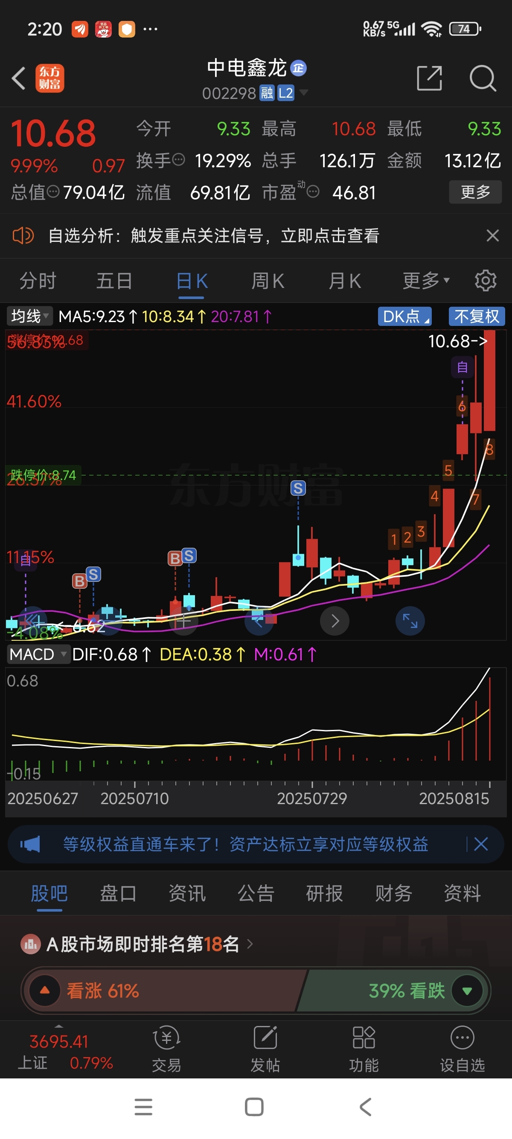Image resolution: width=512 pixels, height=1139 pixels.
Task: Open the share/export icon
Action: [x=429, y=78]
